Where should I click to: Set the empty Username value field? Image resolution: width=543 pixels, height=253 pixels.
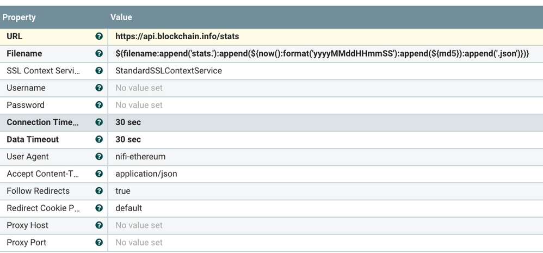(x=139, y=88)
